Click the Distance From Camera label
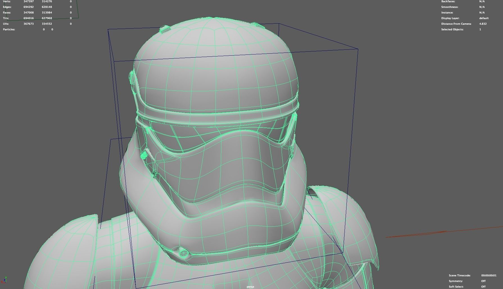The image size is (503, 289). (456, 24)
